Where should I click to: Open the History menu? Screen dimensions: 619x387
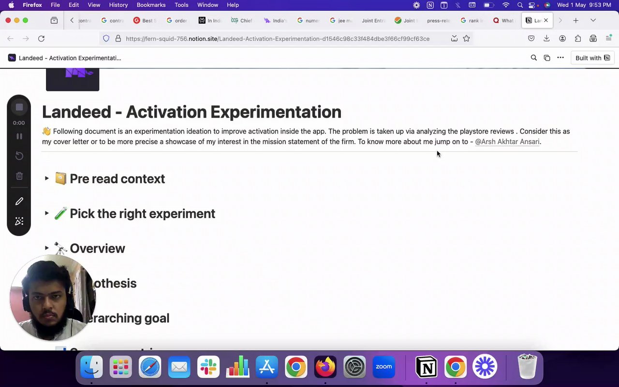click(x=118, y=5)
